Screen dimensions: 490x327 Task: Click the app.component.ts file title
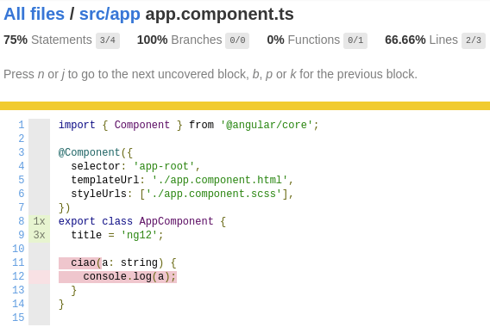tap(219, 14)
